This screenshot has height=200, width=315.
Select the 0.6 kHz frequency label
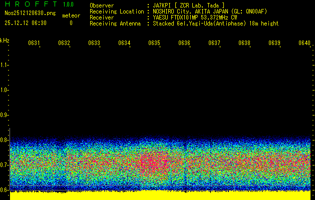pos(5,189)
